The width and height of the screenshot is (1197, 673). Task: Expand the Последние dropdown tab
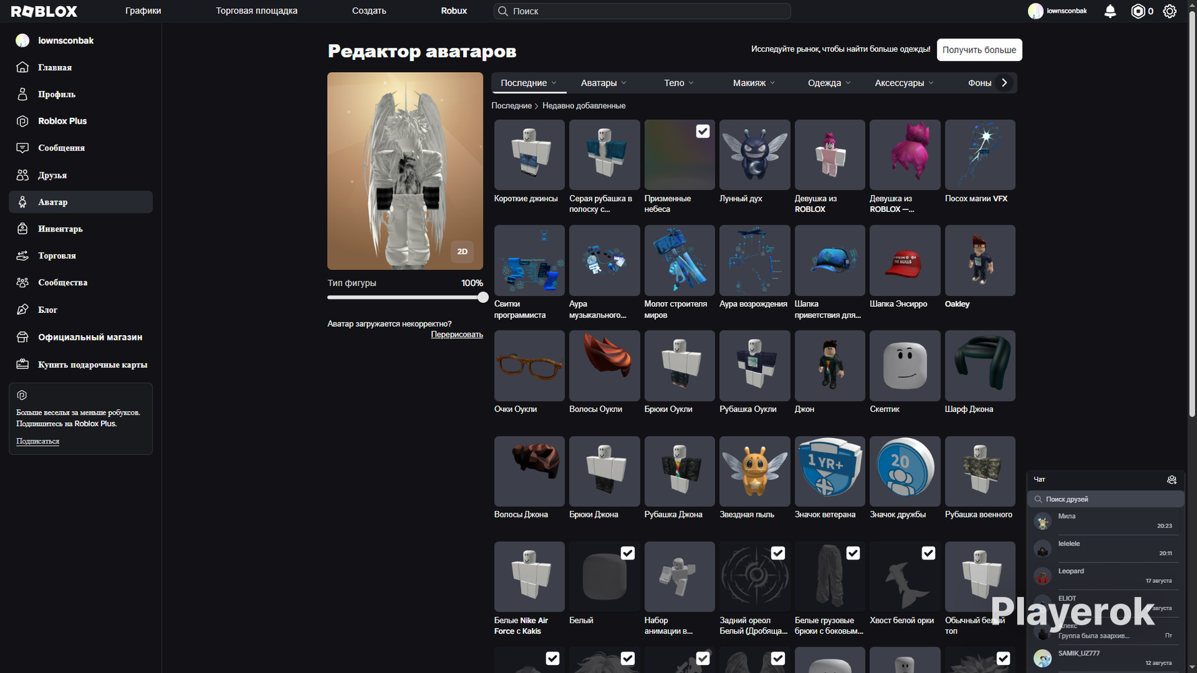(528, 83)
